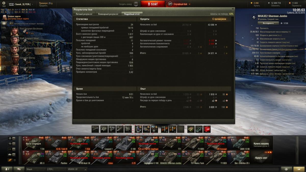Select the AMX 13 90 tank
The height and width of the screenshot is (172, 306).
[239, 143]
